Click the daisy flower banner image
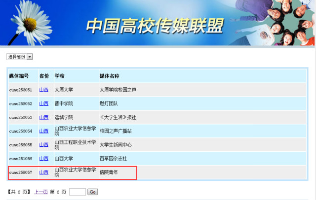This screenshot has width=316, height=200. 30,23
